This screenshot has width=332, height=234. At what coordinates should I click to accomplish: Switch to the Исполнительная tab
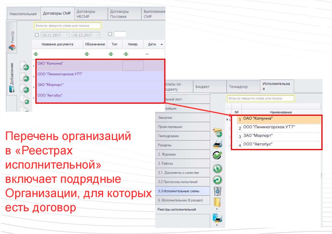tap(277, 86)
